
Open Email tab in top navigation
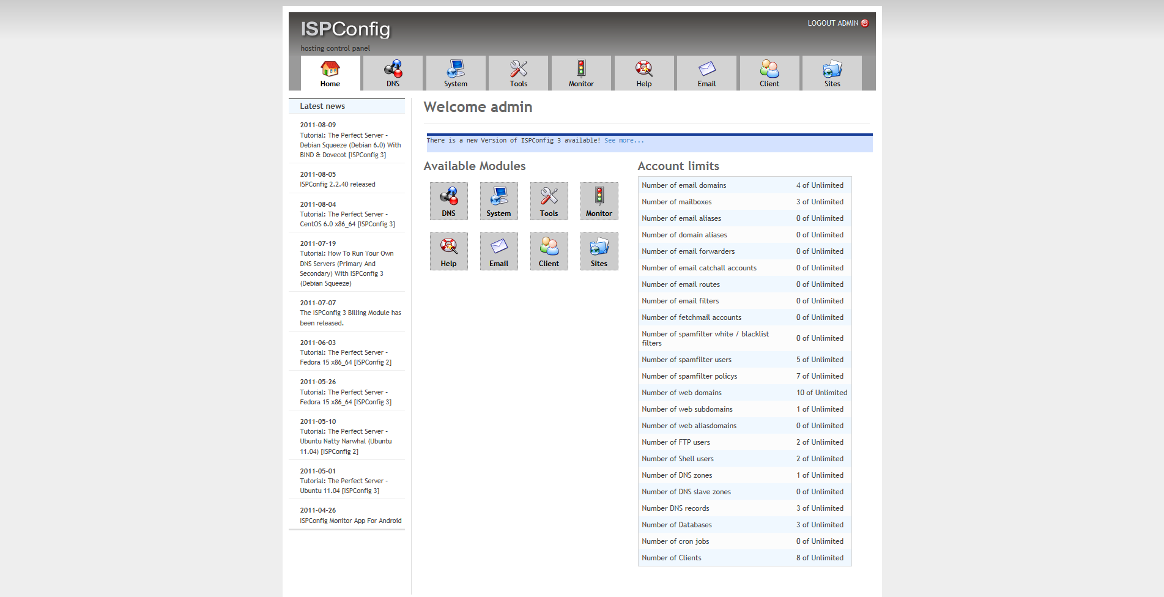[706, 73]
